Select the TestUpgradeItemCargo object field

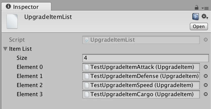click(141, 94)
